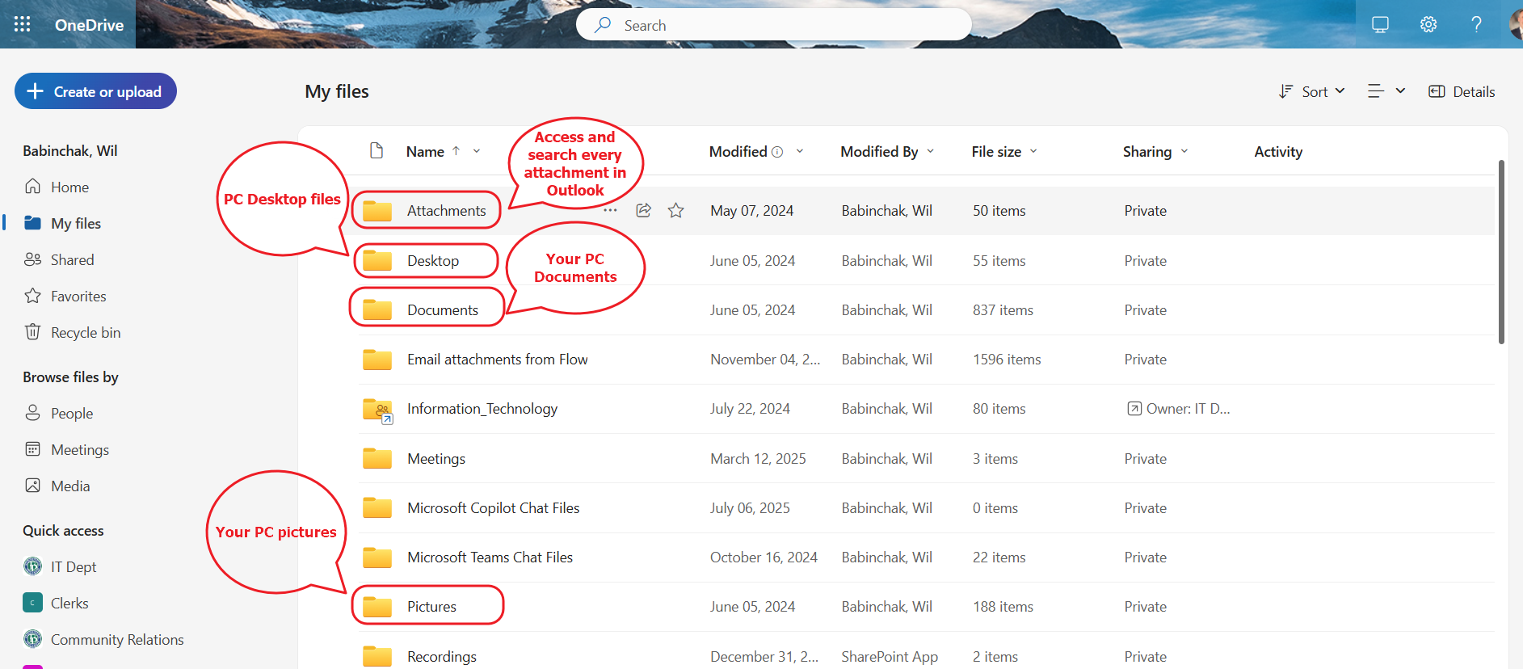This screenshot has height=669, width=1523.
Task: Click the file list vertical scrollbar
Action: [1501, 252]
